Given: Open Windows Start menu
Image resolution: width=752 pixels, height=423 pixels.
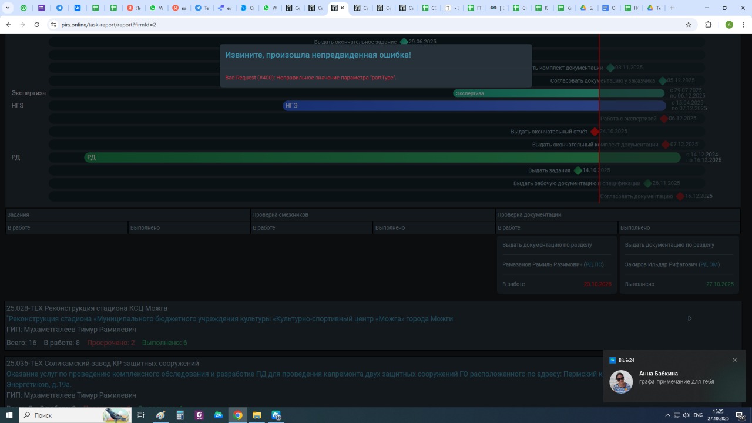Looking at the screenshot, I should [x=9, y=415].
